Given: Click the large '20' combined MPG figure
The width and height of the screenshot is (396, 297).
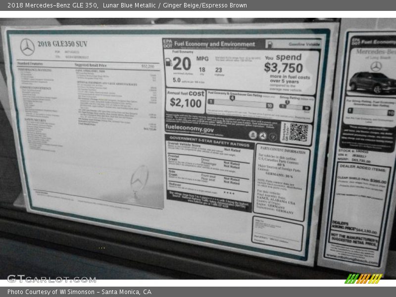Looking at the screenshot, I should pyautogui.click(x=182, y=64).
